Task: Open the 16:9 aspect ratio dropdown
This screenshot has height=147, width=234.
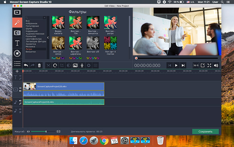Action: pyautogui.click(x=196, y=65)
